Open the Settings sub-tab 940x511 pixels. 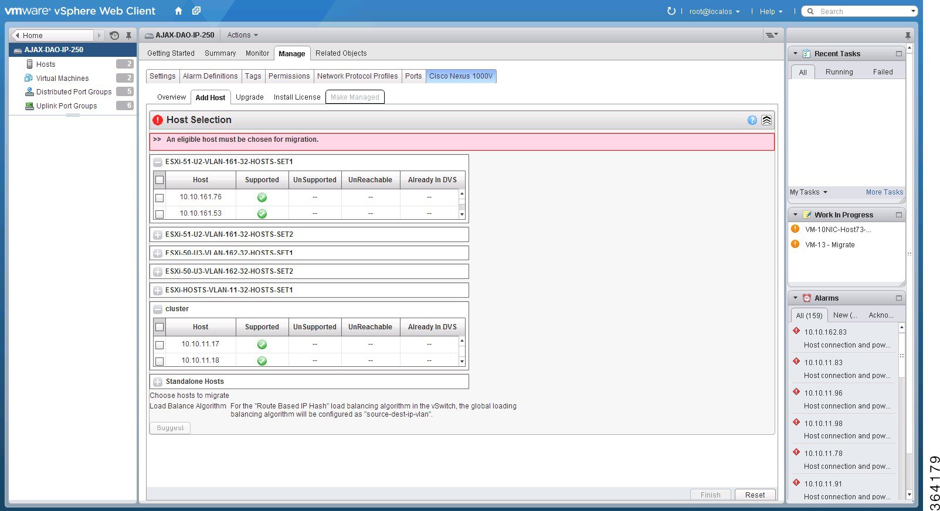pyautogui.click(x=162, y=76)
